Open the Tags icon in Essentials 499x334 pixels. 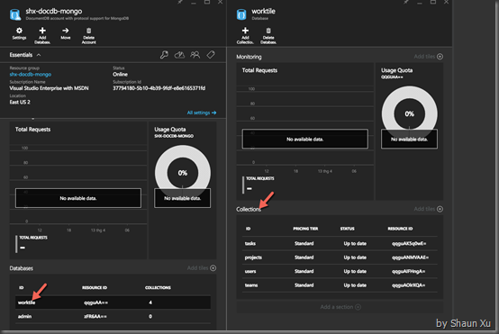tap(211, 55)
